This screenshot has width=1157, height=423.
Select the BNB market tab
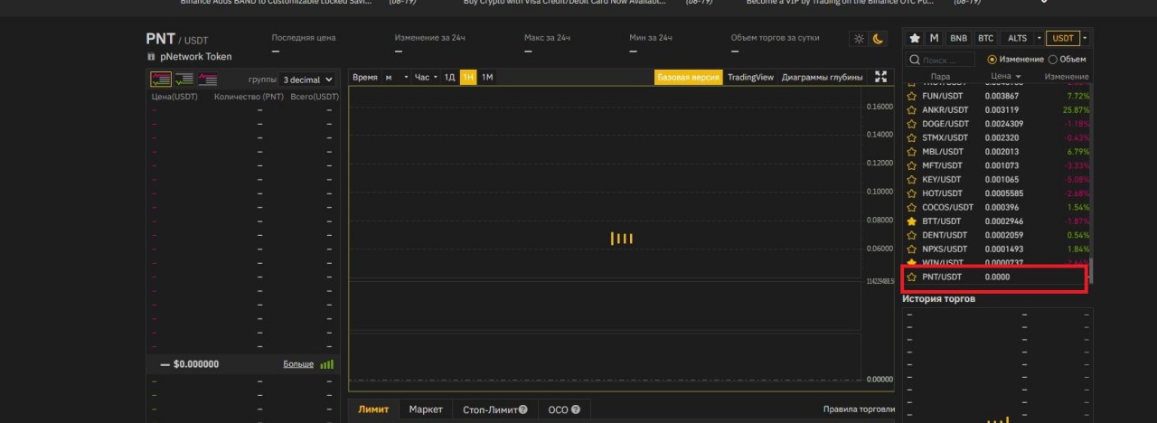point(958,39)
